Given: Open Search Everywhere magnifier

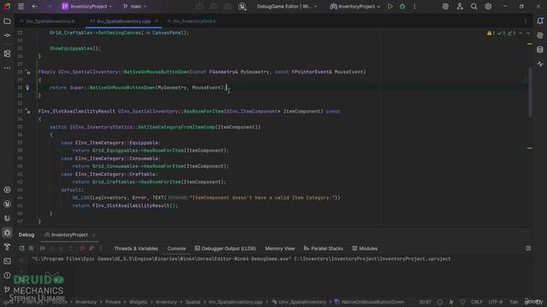Looking at the screenshot, I should click(473, 6).
